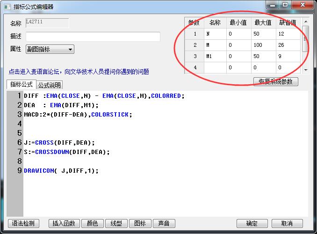Click the DRAWICON function in line 9
The height and width of the screenshot is (234, 317).
point(39,171)
